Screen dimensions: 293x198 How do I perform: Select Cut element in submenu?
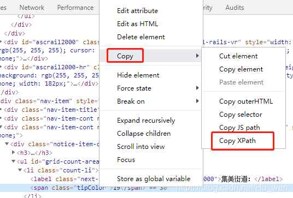click(238, 56)
